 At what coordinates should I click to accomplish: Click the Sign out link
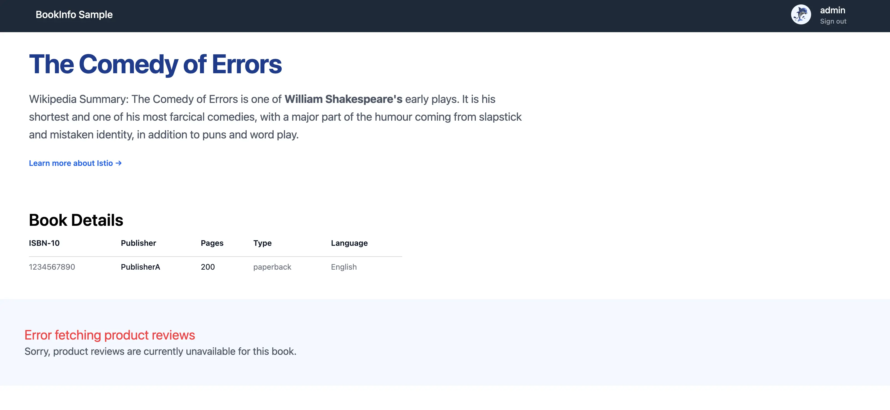click(x=833, y=21)
